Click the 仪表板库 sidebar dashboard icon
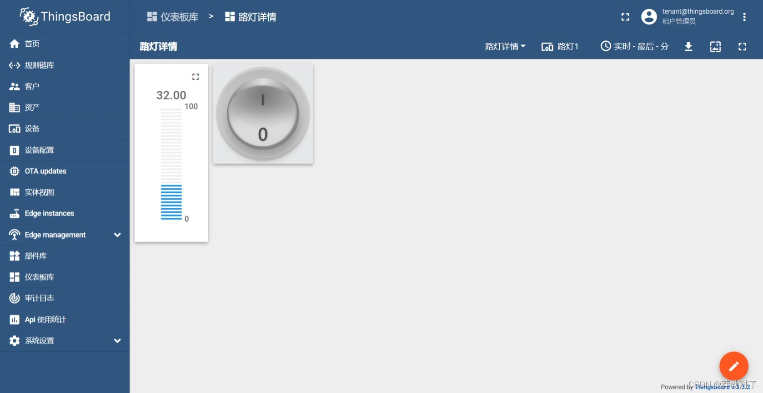 coord(15,277)
